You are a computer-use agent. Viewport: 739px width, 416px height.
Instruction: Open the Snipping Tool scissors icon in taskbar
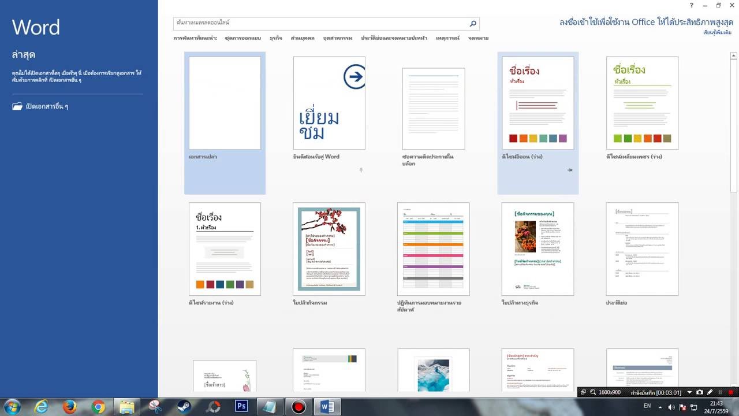[x=156, y=407]
